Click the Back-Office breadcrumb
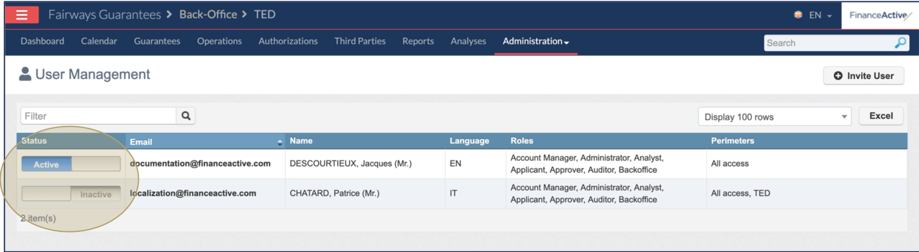 tap(208, 15)
